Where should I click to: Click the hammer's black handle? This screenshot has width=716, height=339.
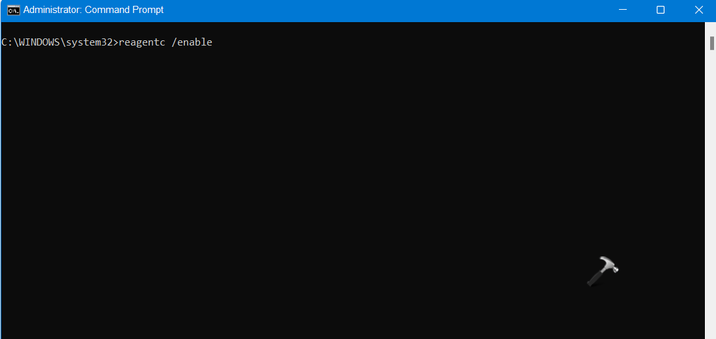coord(595,278)
